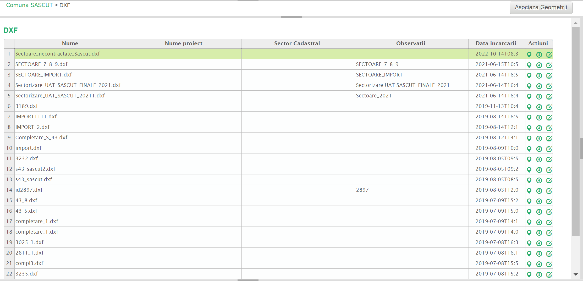Download Sectorizare_UAT_SASCUT_FINALE_2021.dxf
Screen dimensions: 583x281
[539, 86]
